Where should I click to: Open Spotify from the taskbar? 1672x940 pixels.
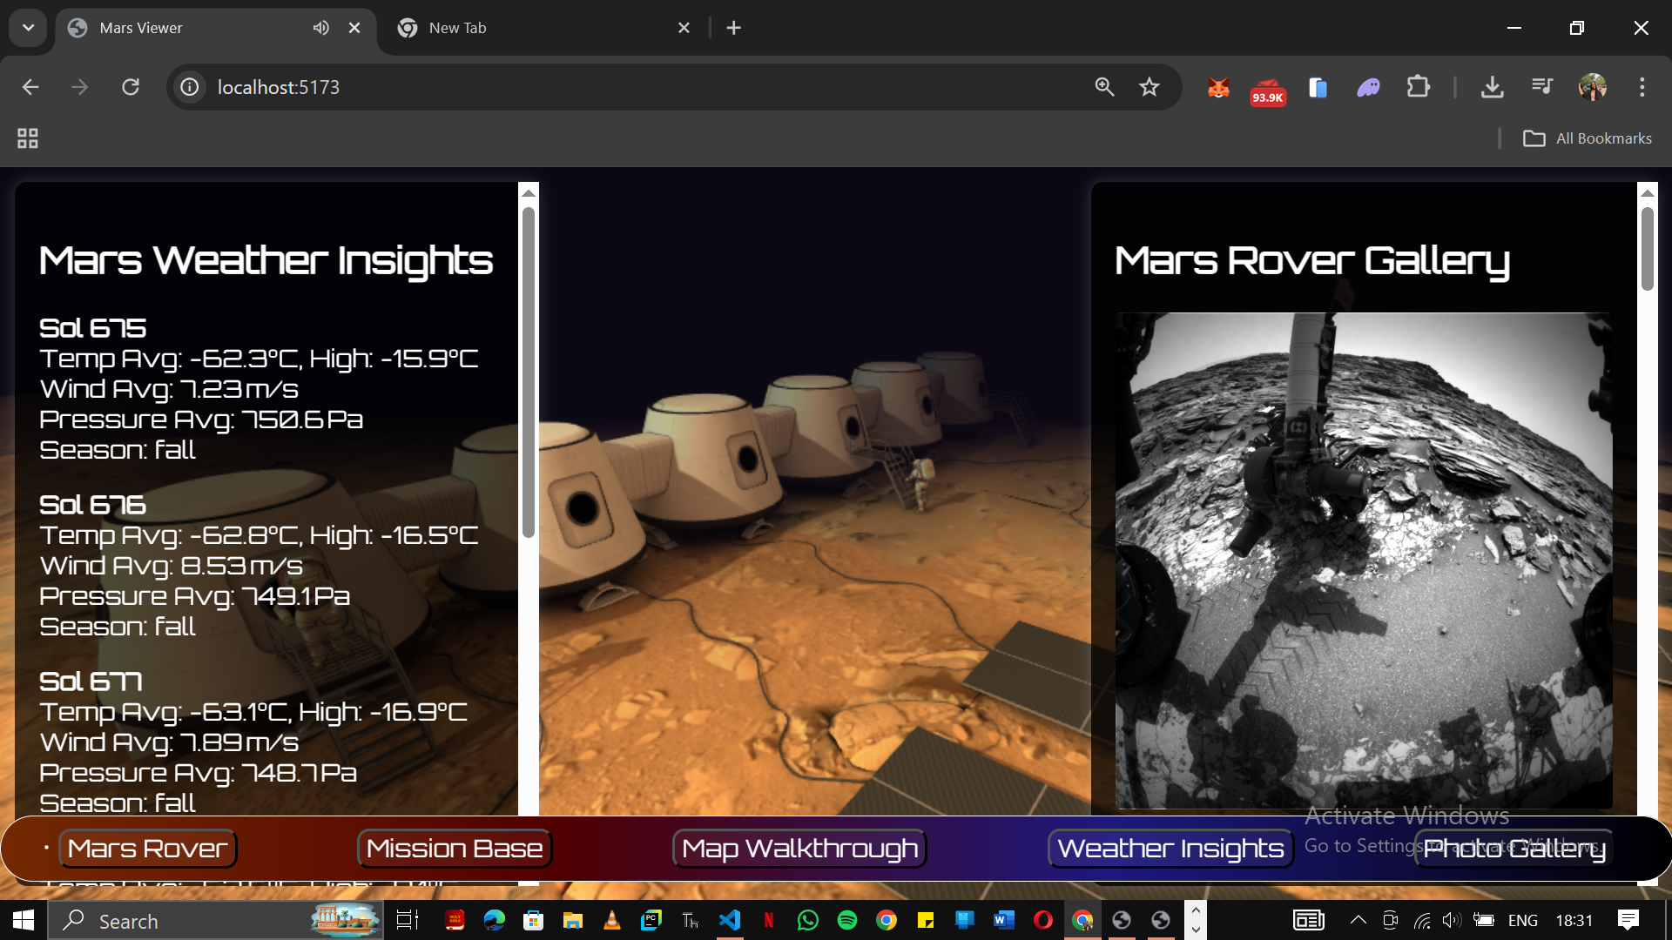click(x=846, y=920)
